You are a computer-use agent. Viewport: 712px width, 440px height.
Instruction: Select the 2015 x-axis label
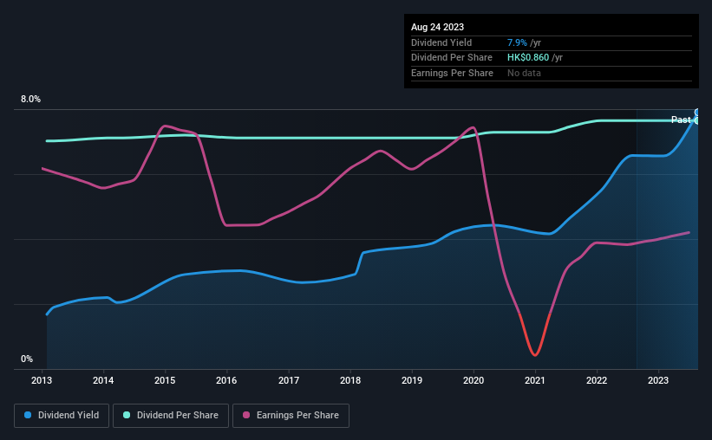[x=166, y=379]
